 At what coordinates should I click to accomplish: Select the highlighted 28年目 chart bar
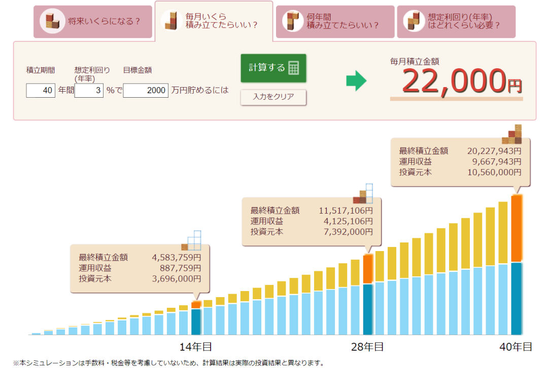368,295
